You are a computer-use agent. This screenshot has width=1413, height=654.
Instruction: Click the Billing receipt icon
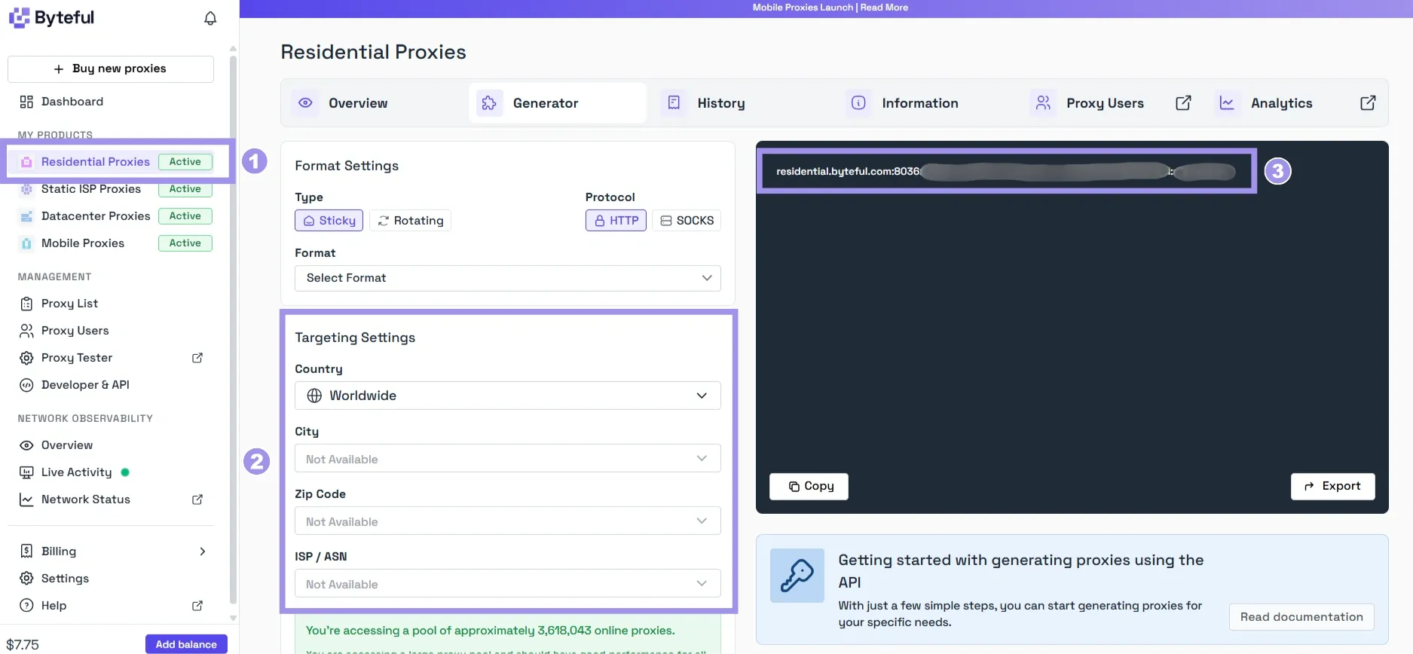click(x=26, y=551)
